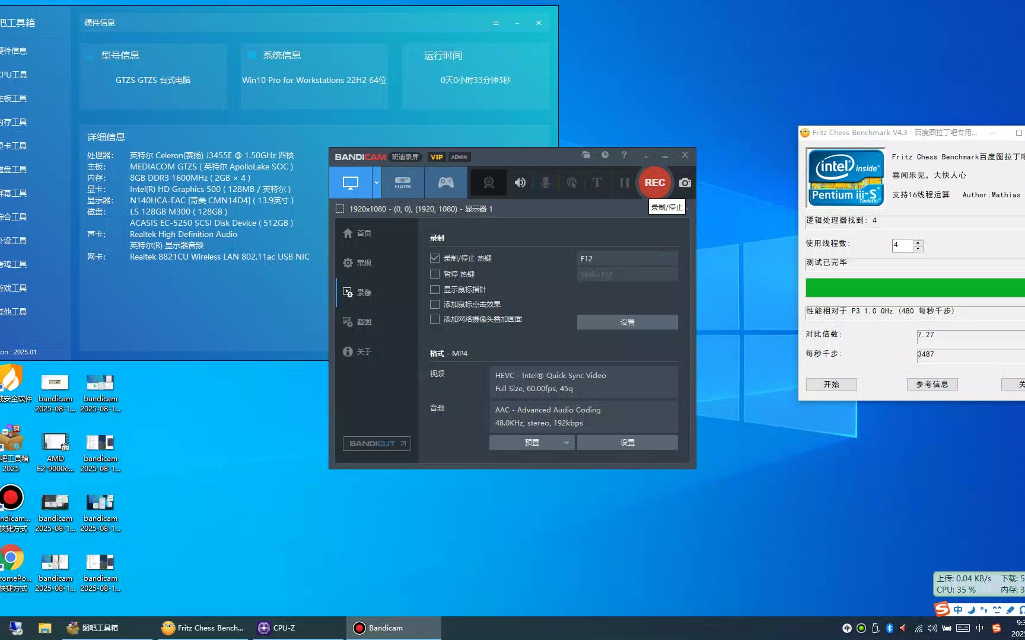
Task: Open AMD E2-9000e desktop file icon
Action: (x=55, y=452)
